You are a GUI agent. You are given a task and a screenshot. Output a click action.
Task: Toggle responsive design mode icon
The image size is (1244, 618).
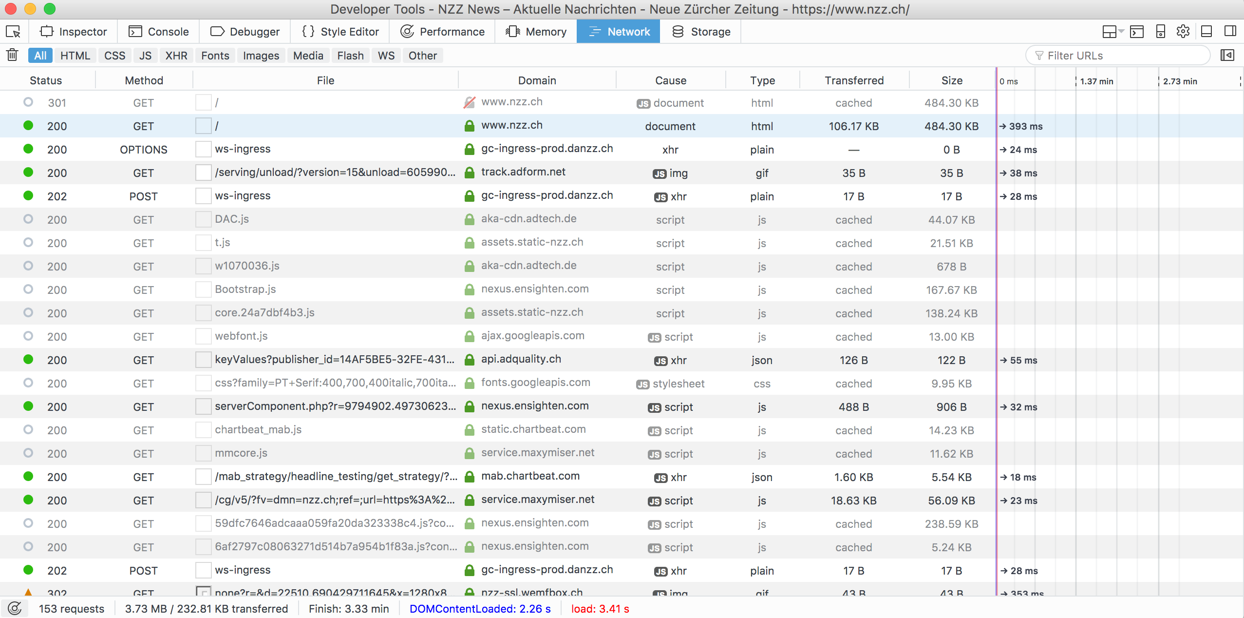pos(1160,32)
